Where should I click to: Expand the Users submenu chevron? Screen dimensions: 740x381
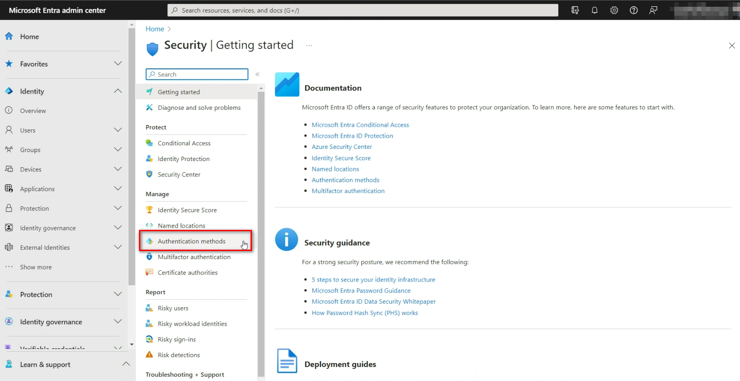click(x=118, y=130)
